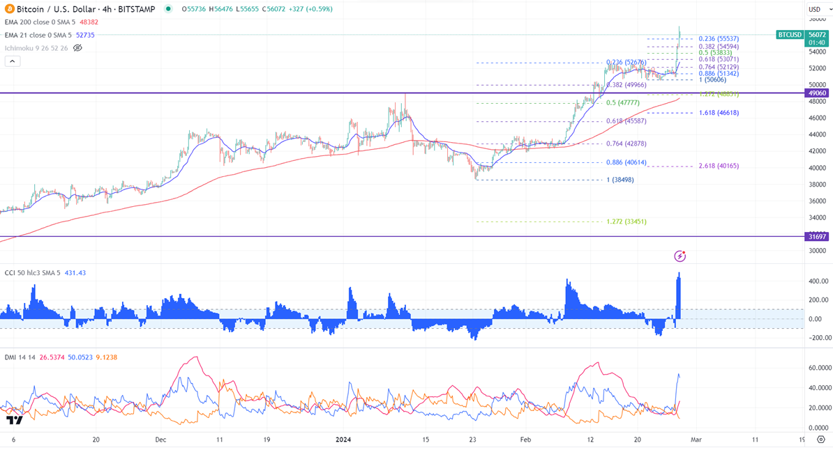Click the green market status dot
The image size is (833, 450).
tap(168, 8)
